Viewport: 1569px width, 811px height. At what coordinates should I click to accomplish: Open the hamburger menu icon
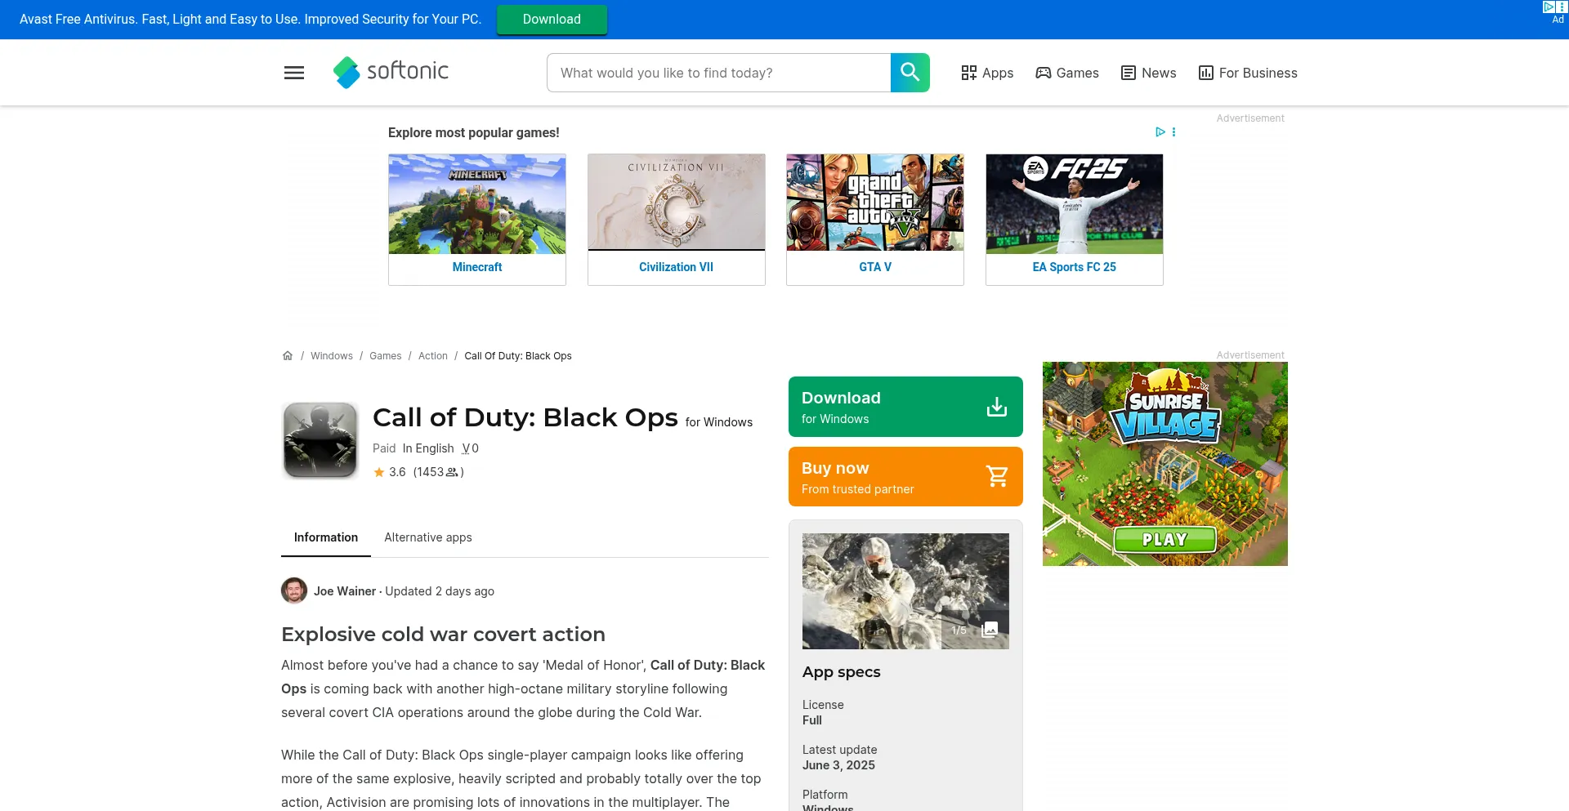pyautogui.click(x=294, y=73)
